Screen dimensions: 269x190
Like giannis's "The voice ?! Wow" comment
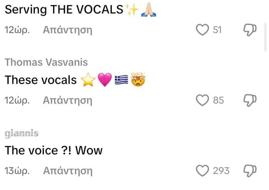[203, 171]
